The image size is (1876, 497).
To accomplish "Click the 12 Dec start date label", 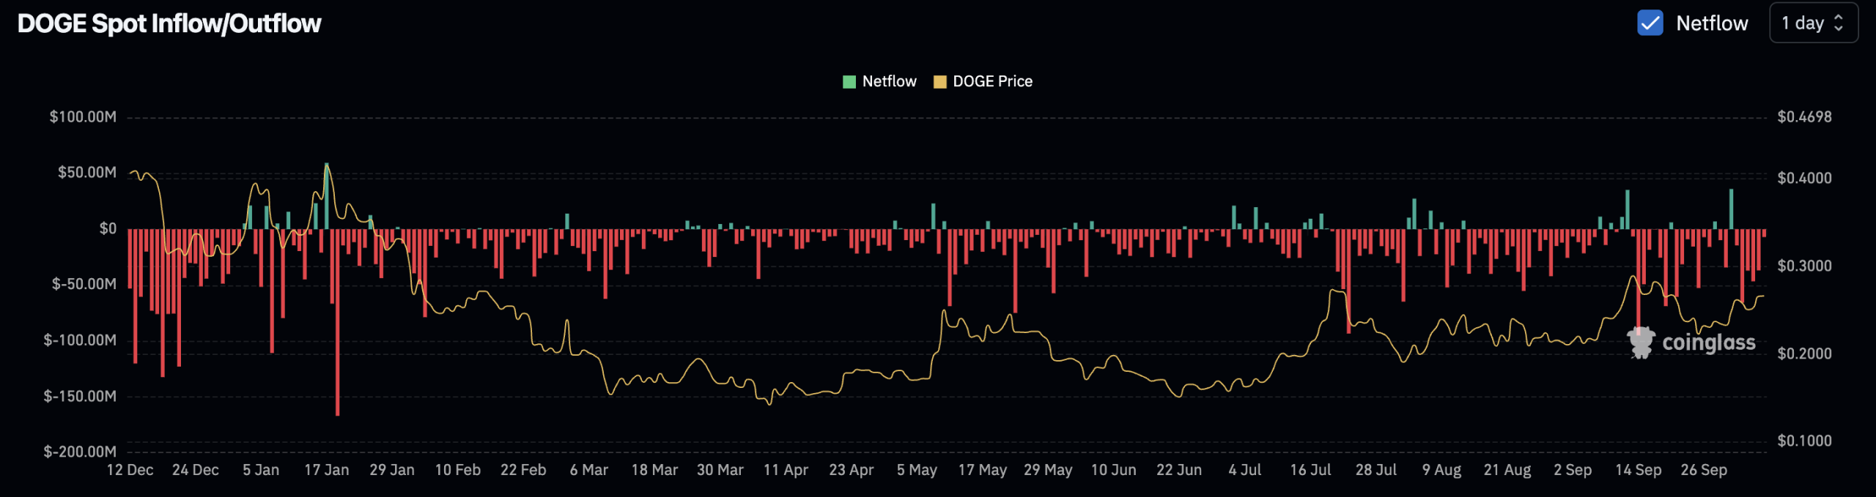I will coord(130,470).
